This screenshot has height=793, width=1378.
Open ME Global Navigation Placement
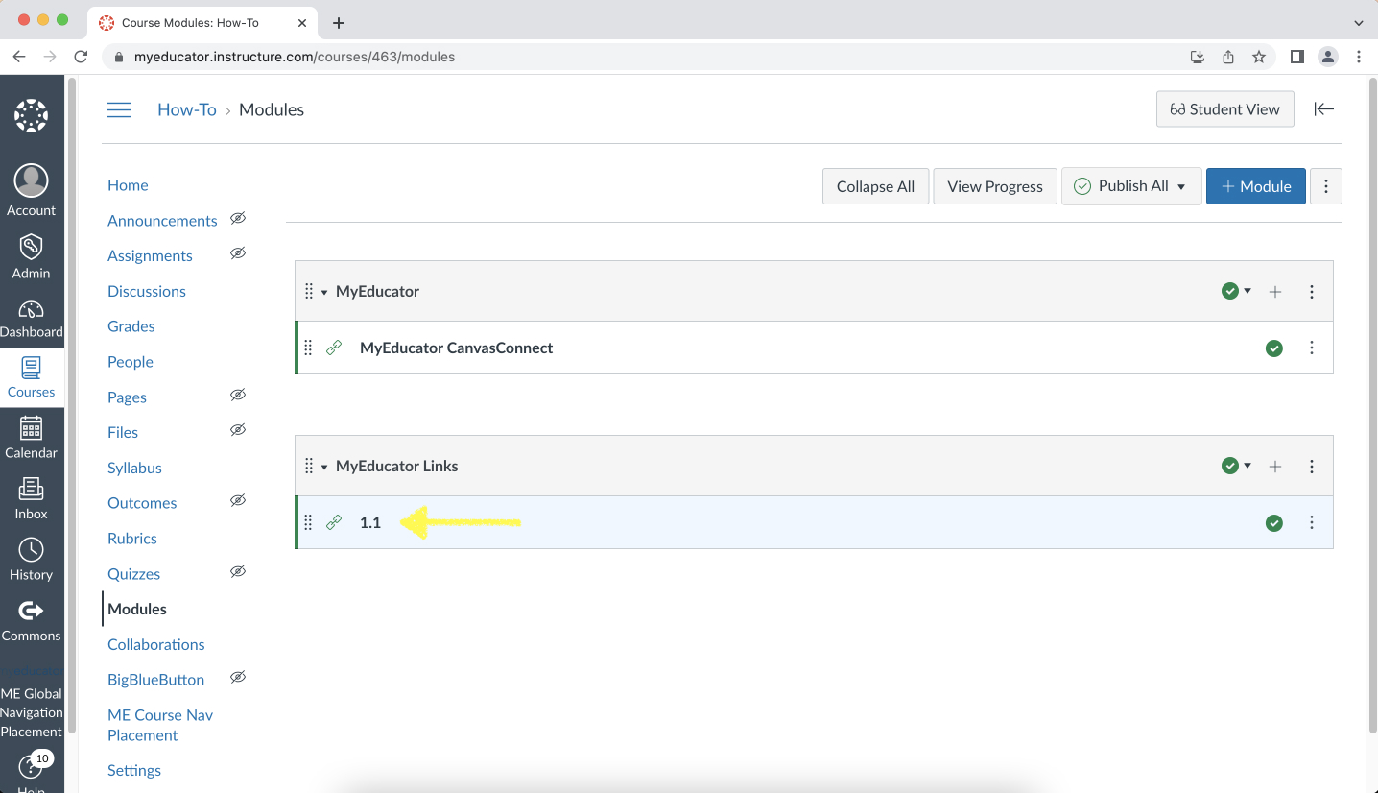point(31,711)
